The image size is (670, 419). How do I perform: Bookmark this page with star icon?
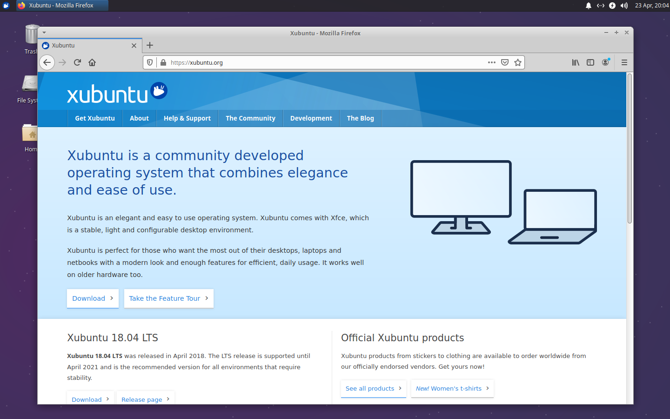pyautogui.click(x=518, y=62)
